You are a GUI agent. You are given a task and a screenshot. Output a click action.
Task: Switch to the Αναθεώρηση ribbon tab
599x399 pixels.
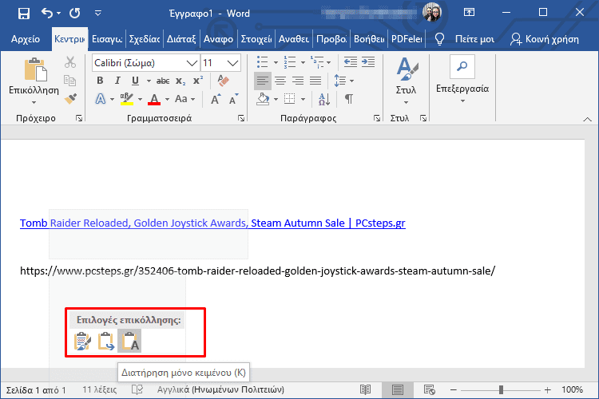point(293,39)
